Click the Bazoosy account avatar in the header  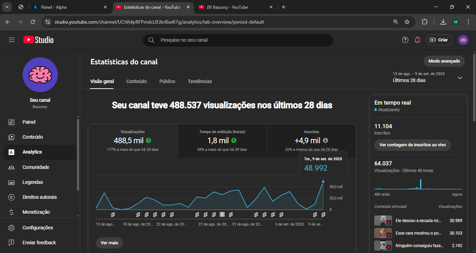(463, 40)
